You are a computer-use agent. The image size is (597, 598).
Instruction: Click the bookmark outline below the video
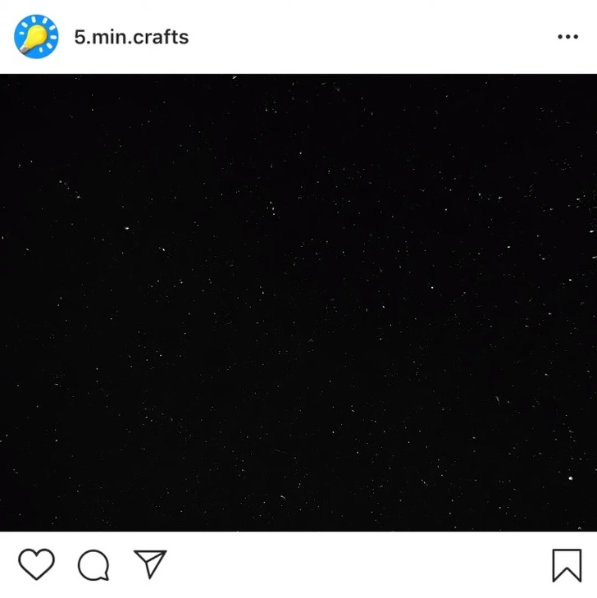567,565
